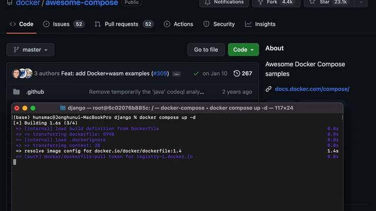Open docs.docker.com/compose/ link
Screen dimensions: 376x211
coord(312,89)
